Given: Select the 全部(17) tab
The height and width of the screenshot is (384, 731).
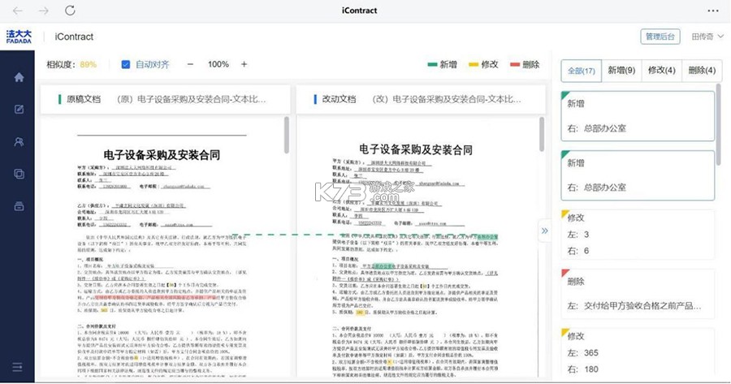Looking at the screenshot, I should [x=582, y=71].
